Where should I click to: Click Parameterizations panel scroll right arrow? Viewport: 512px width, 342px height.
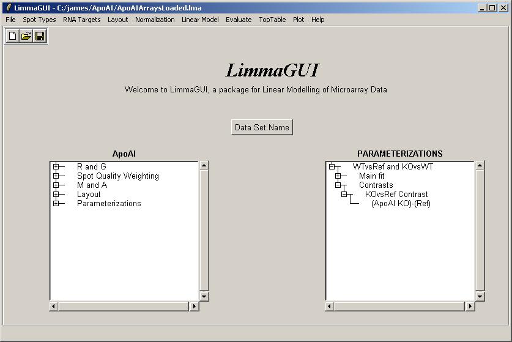point(470,306)
